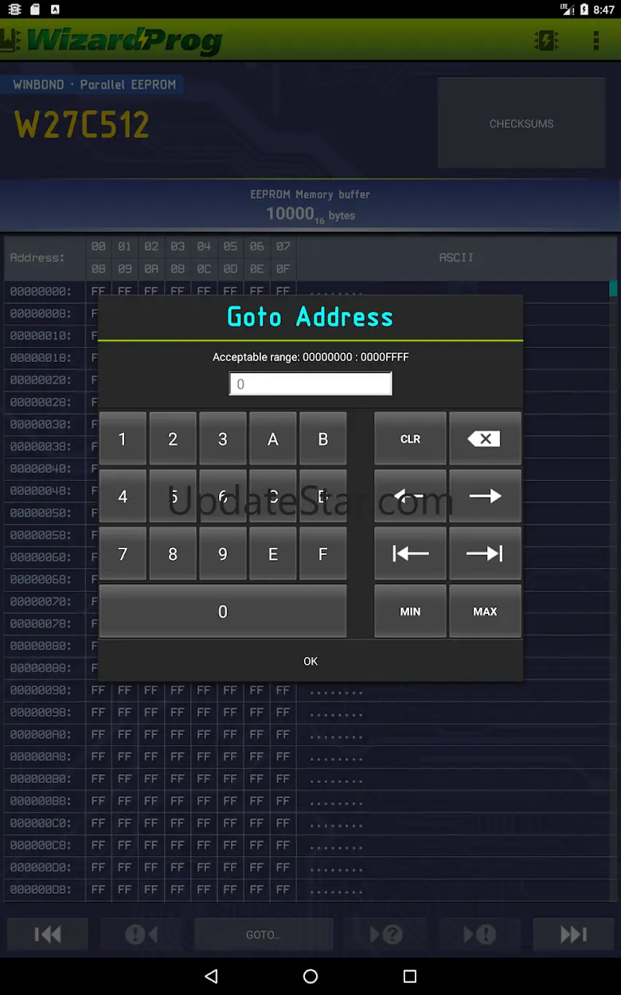621x995 pixels.
Task: Tap next difference exclamation icon
Action: (480, 934)
